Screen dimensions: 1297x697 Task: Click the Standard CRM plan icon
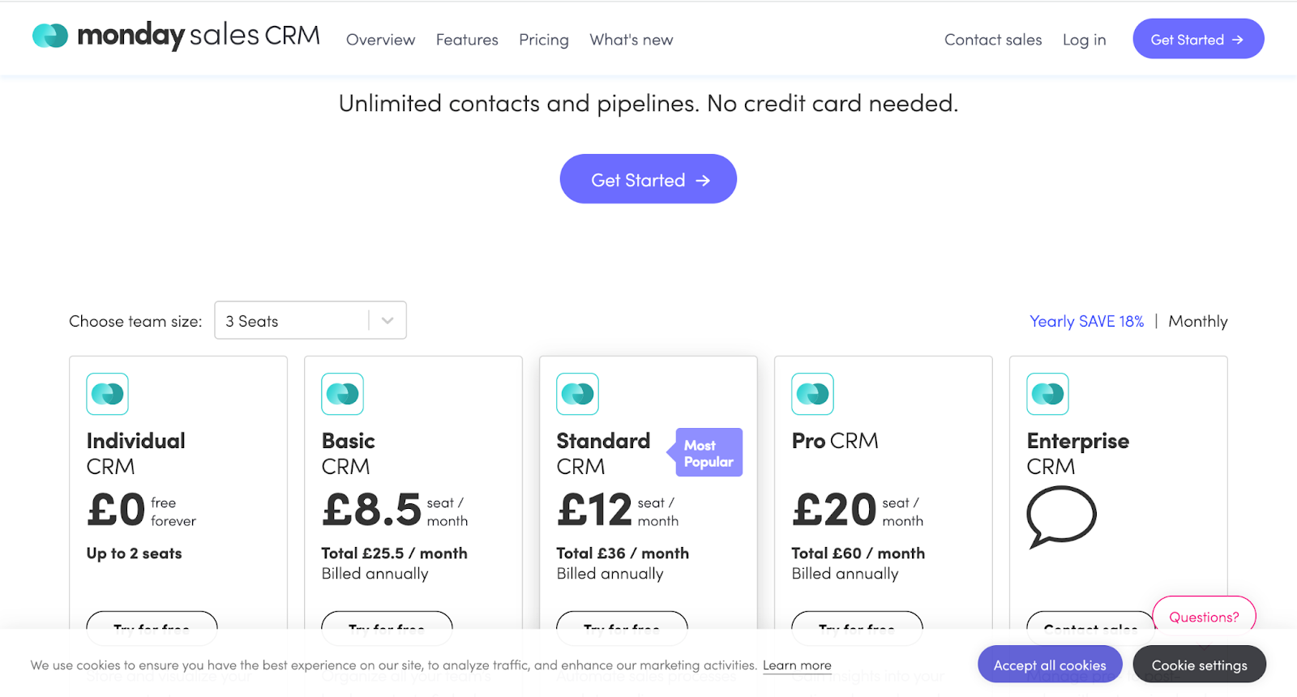pos(577,394)
